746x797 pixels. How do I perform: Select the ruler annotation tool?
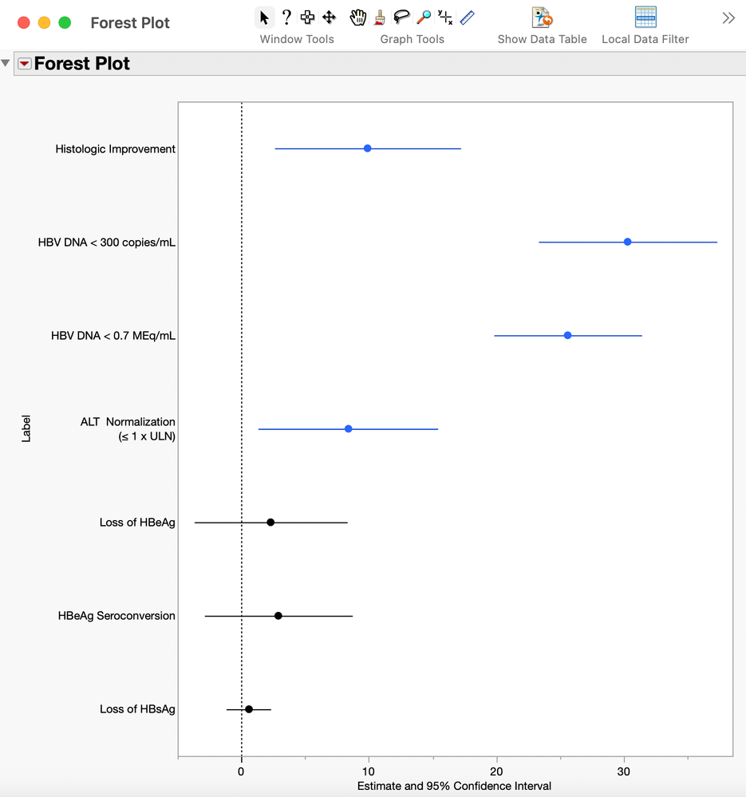point(468,18)
